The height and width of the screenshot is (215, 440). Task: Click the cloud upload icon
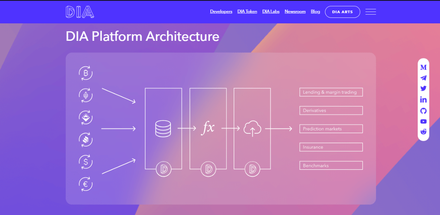click(x=252, y=128)
